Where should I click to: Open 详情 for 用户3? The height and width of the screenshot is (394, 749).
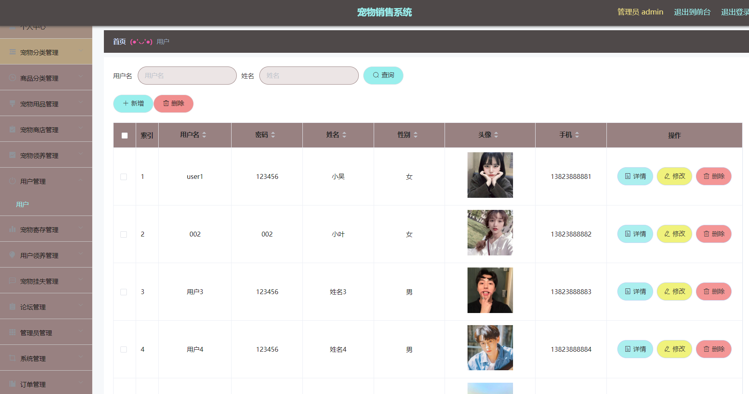[x=635, y=292]
